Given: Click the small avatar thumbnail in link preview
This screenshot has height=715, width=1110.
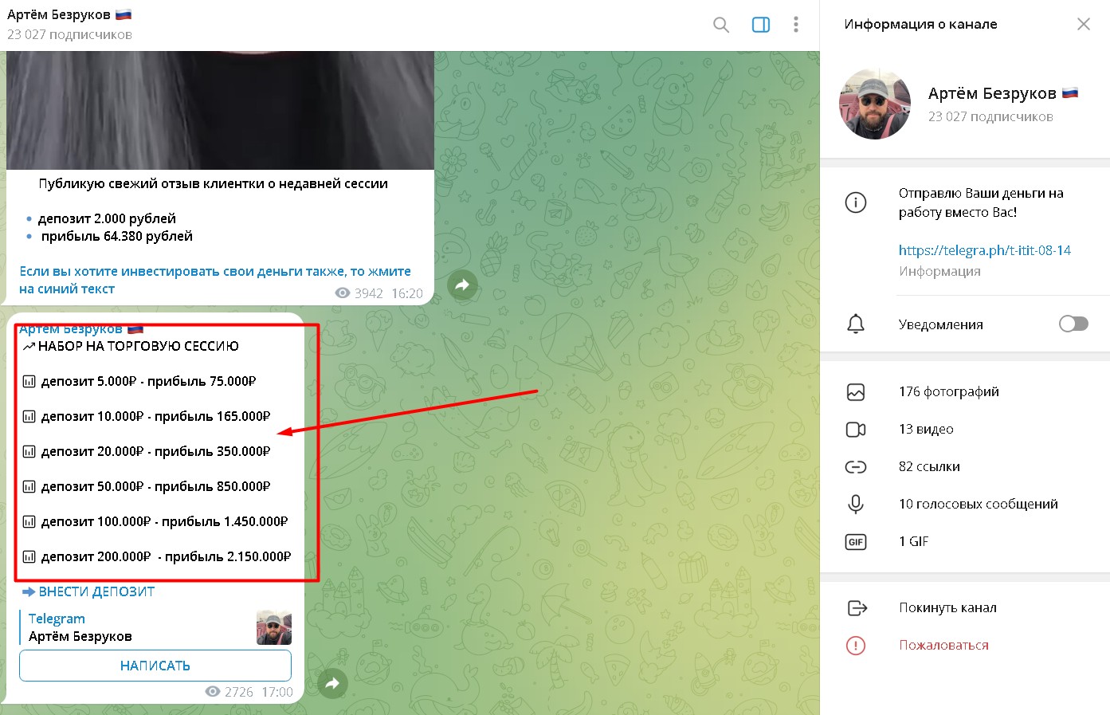Looking at the screenshot, I should 274,627.
